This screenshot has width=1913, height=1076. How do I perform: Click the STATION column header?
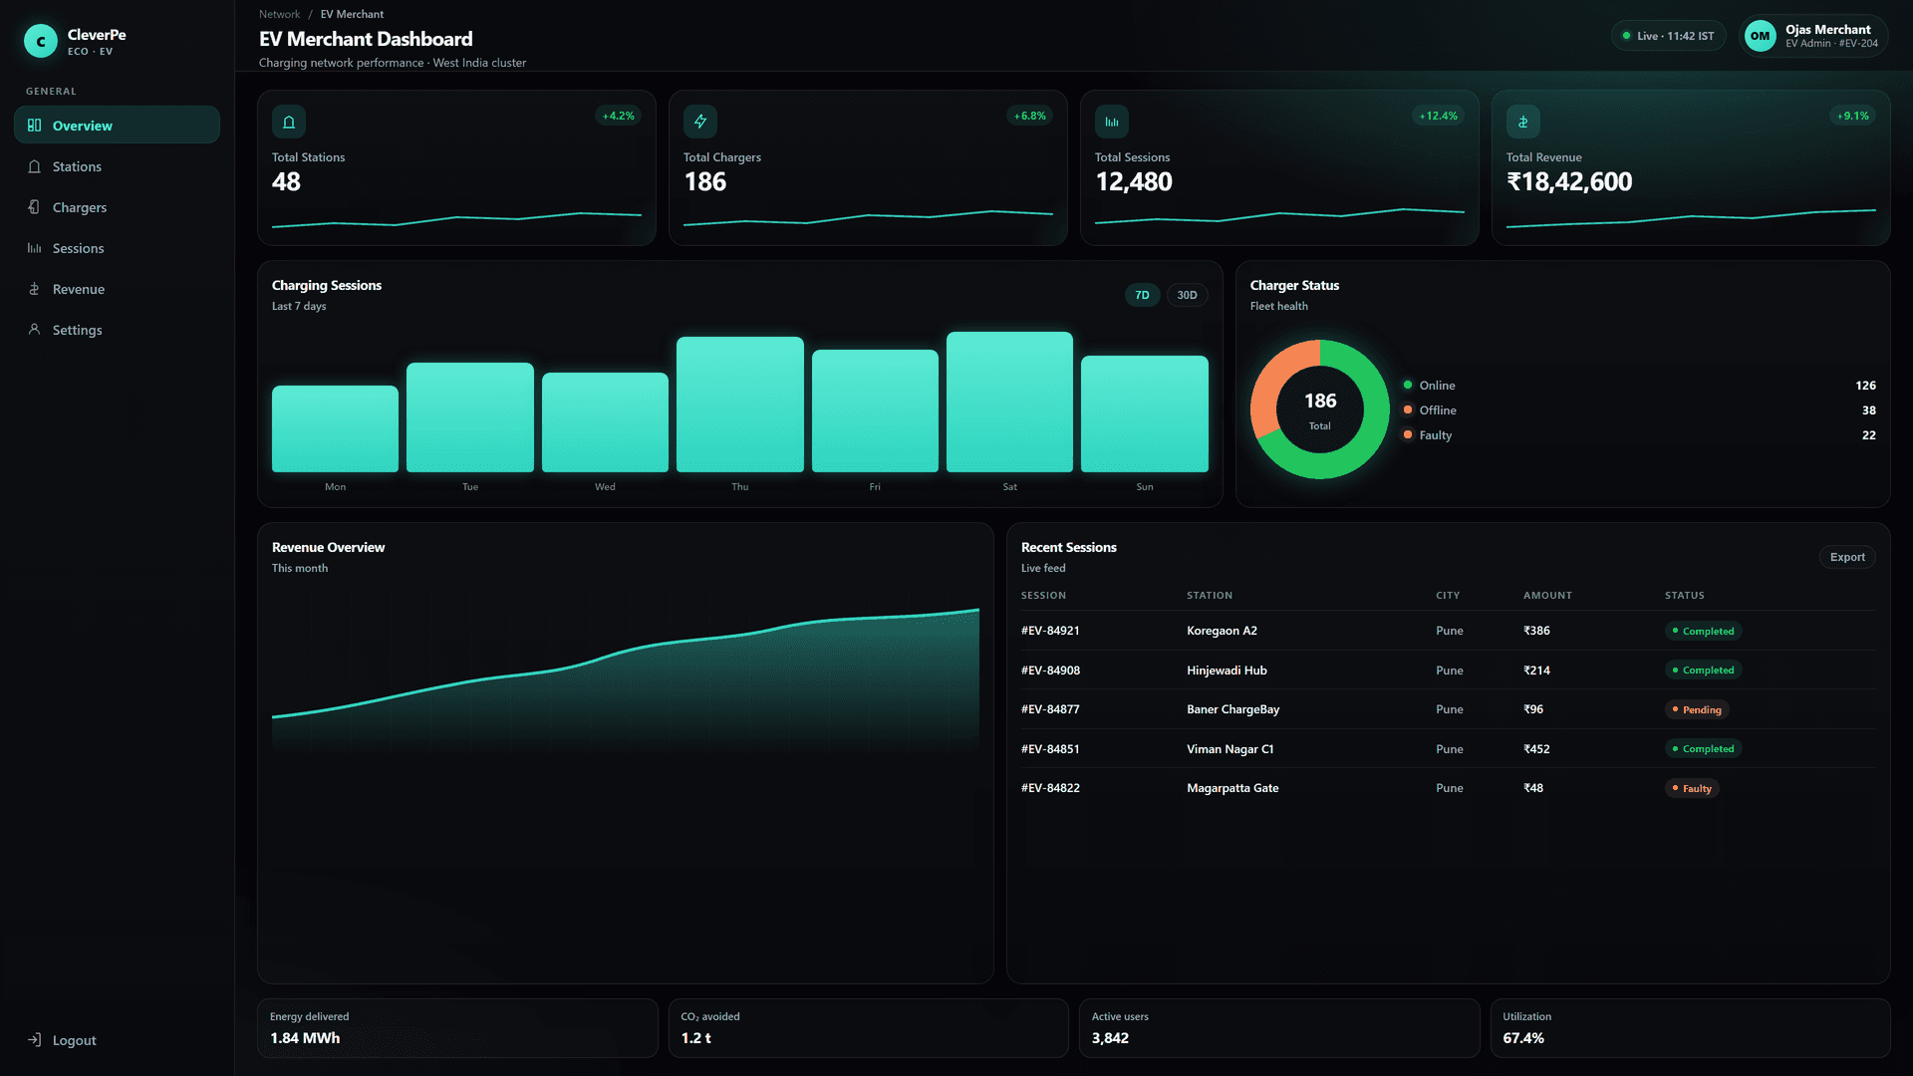tap(1210, 596)
